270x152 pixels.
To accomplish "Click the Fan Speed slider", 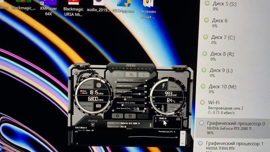I will [130, 111].
